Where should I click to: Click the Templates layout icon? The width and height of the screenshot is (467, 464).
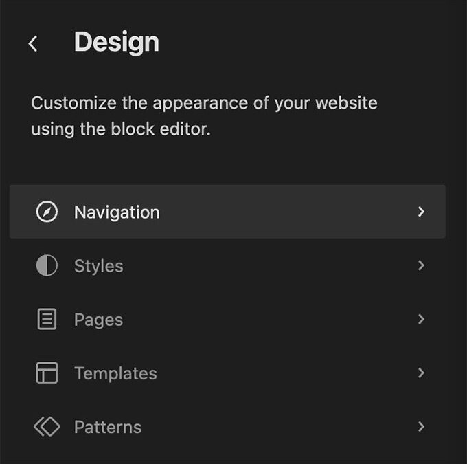47,373
